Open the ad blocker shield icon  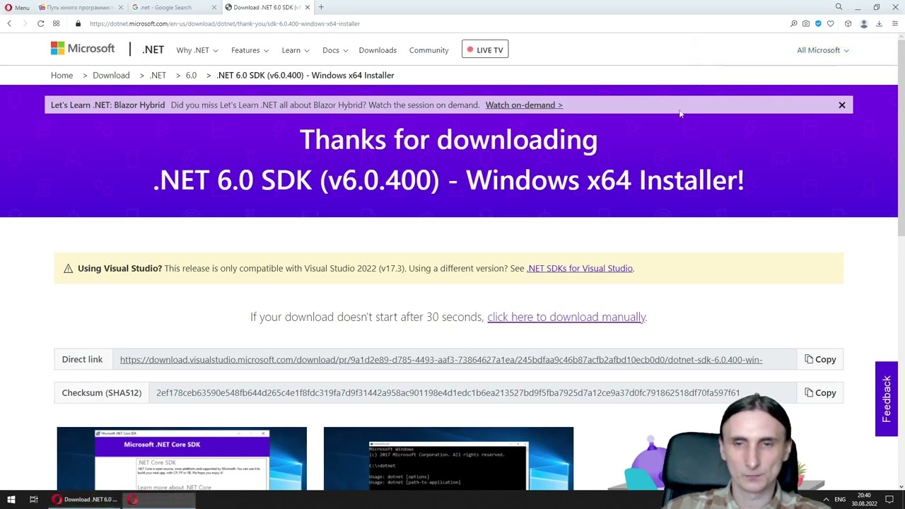(x=818, y=23)
